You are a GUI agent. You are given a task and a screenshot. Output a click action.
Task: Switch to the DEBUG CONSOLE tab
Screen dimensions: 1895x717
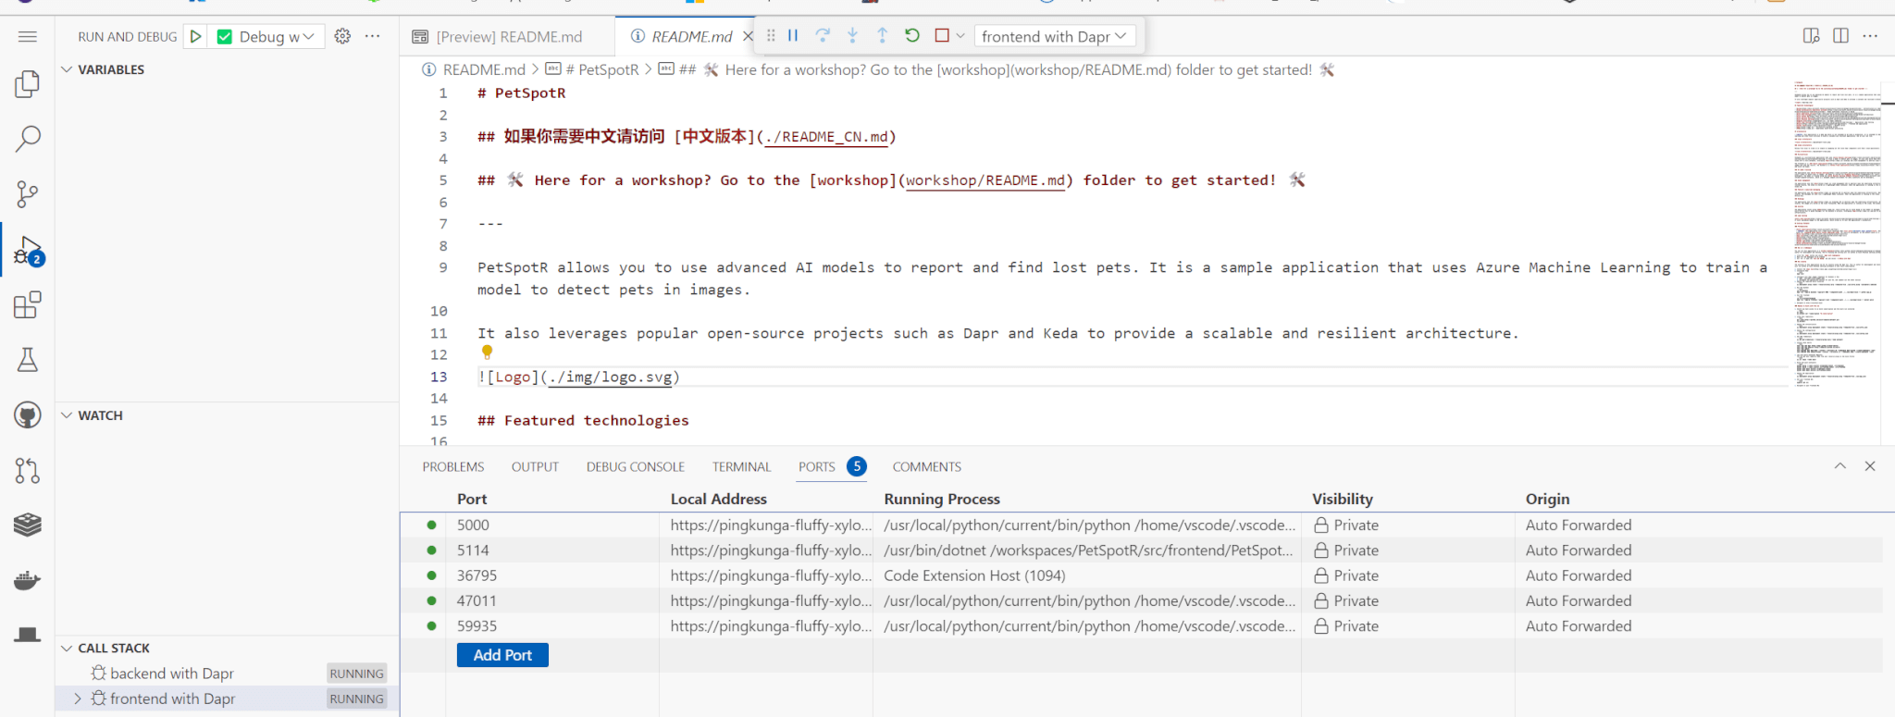[x=635, y=467]
